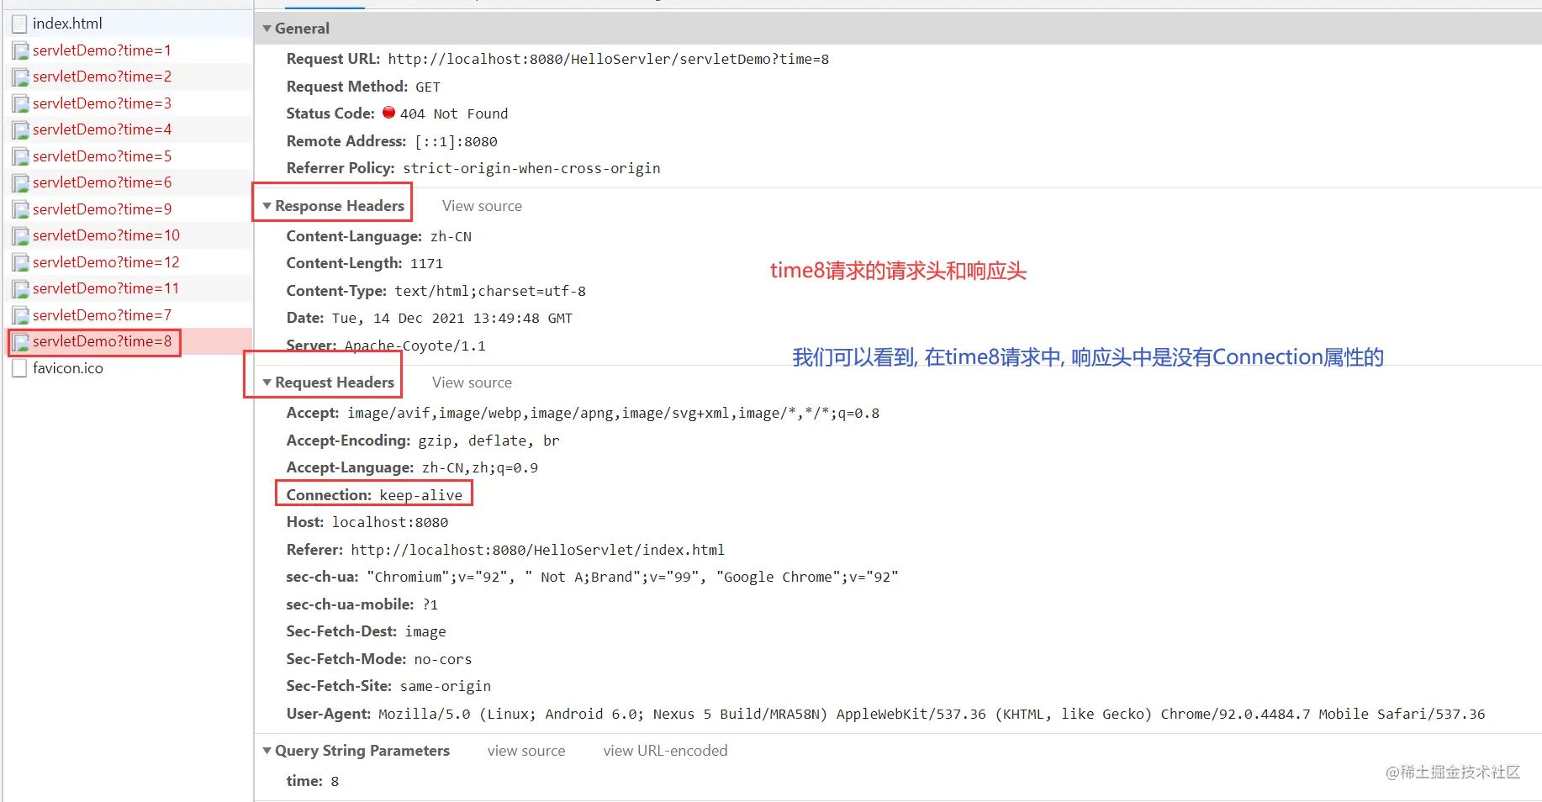Collapse the Request Headers section
The width and height of the screenshot is (1542, 802).
coord(267,383)
